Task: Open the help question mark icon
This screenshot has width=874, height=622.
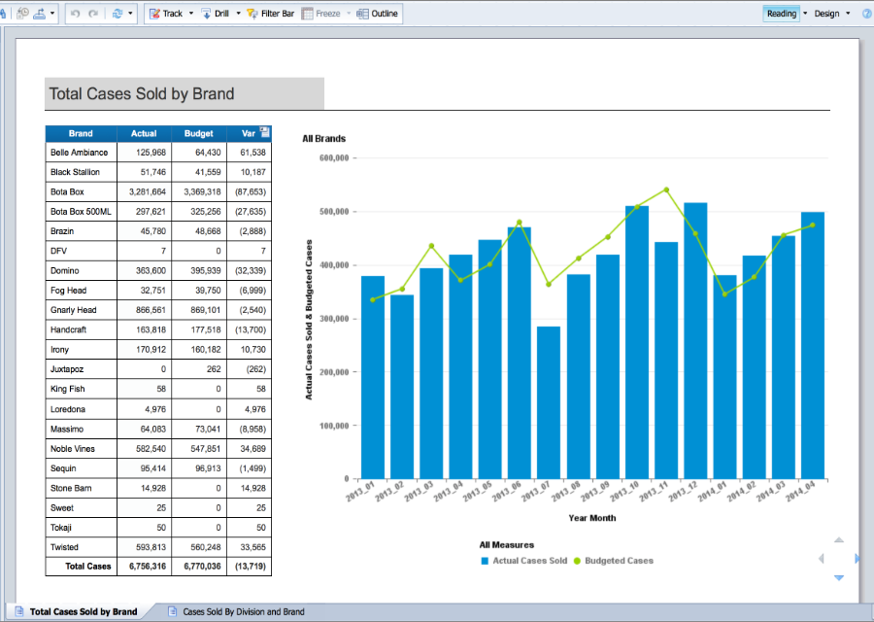Action: 867,14
